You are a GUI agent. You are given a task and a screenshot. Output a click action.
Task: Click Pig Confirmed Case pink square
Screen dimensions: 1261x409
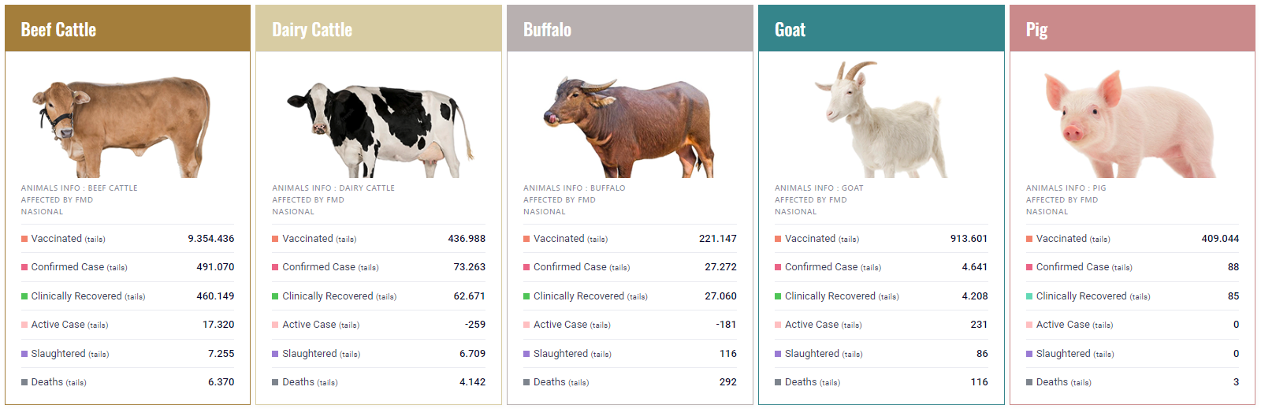(x=1029, y=267)
